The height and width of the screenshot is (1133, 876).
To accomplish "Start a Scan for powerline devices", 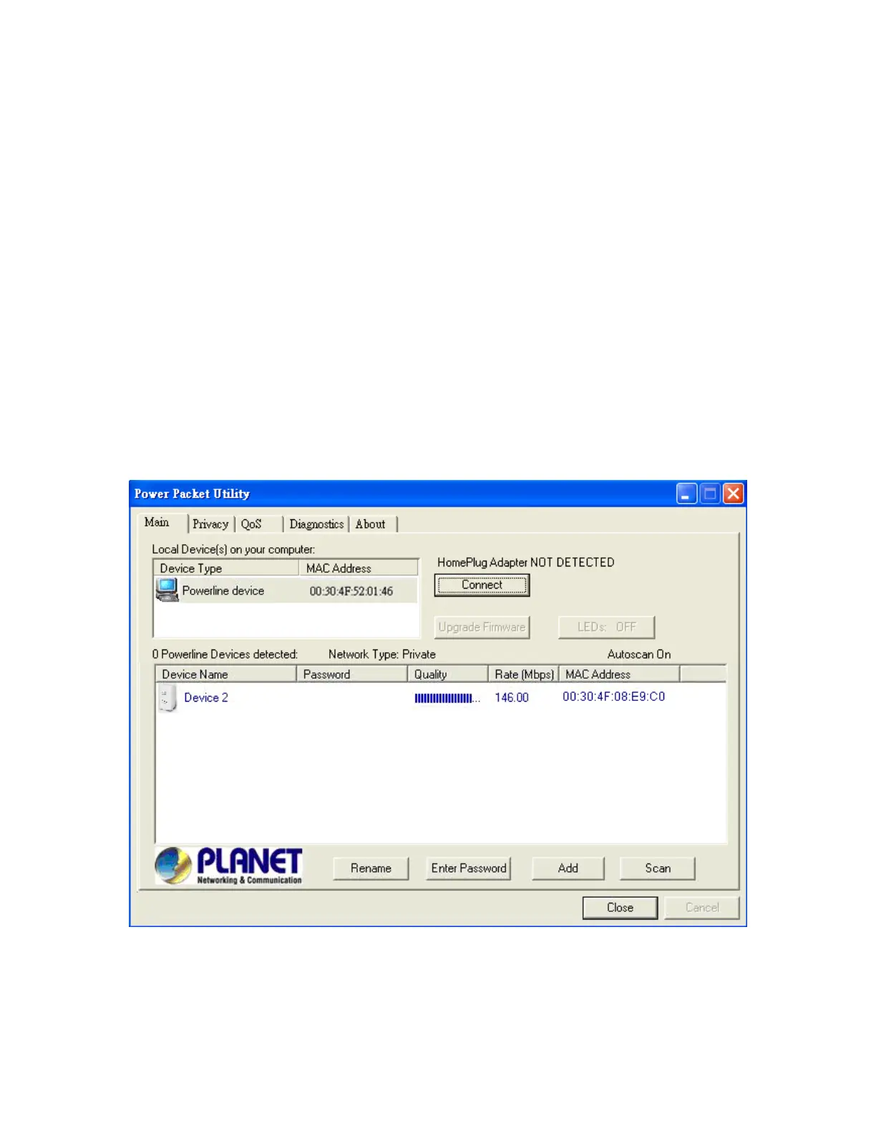I will click(658, 868).
